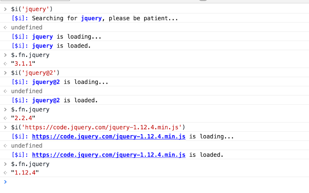Image resolution: width=309 pixels, height=193 pixels.
Task: Open the jquery-1.12.4.min.js link in the loading message
Action: (109, 137)
